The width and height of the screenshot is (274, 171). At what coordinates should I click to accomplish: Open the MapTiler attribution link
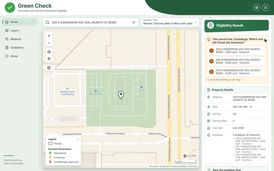click(166, 167)
